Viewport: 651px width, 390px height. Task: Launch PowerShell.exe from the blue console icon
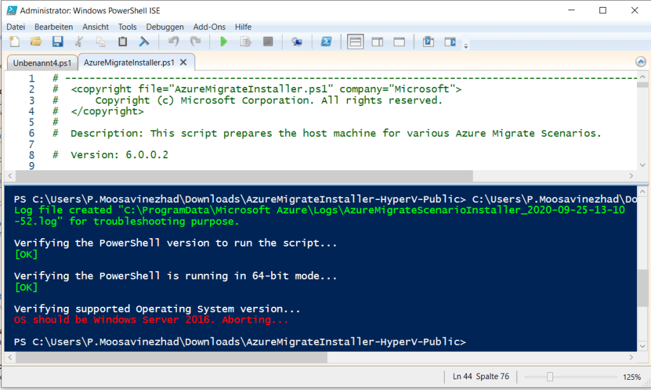pos(325,42)
